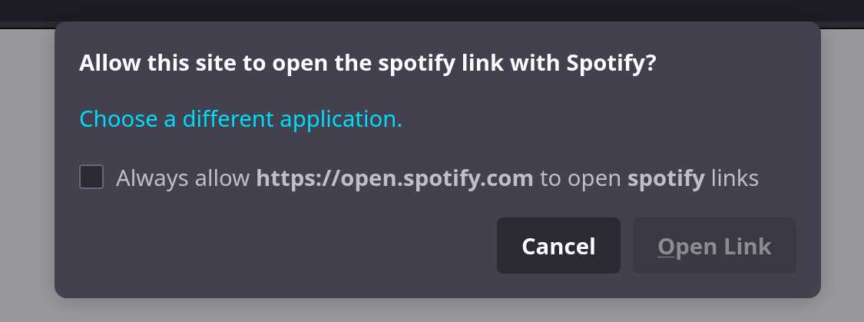Click the bold 'spotify' word in the checkbox label

[666, 178]
